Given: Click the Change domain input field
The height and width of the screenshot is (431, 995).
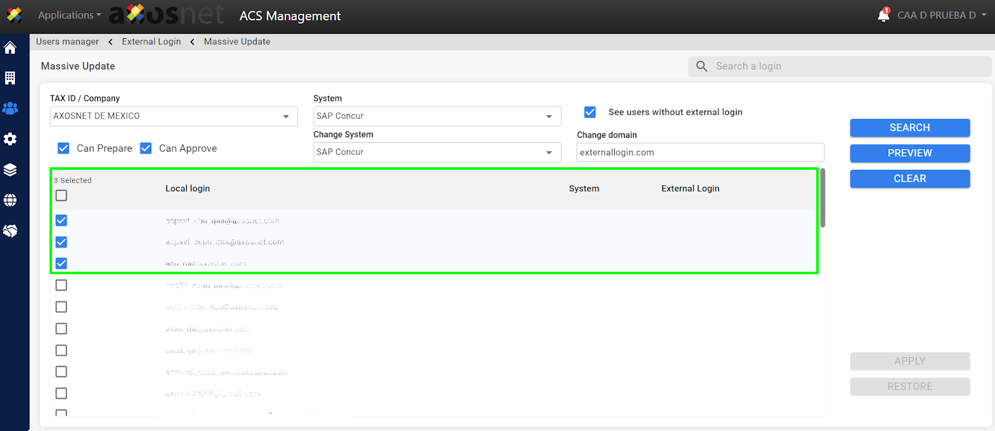Looking at the screenshot, I should tap(700, 152).
